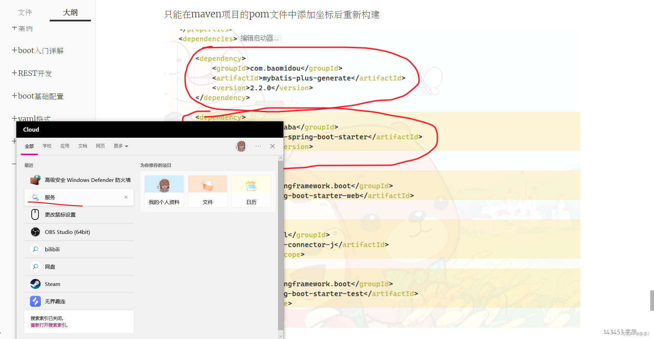Filter search results by 应用
The image size is (654, 339).
(x=65, y=146)
